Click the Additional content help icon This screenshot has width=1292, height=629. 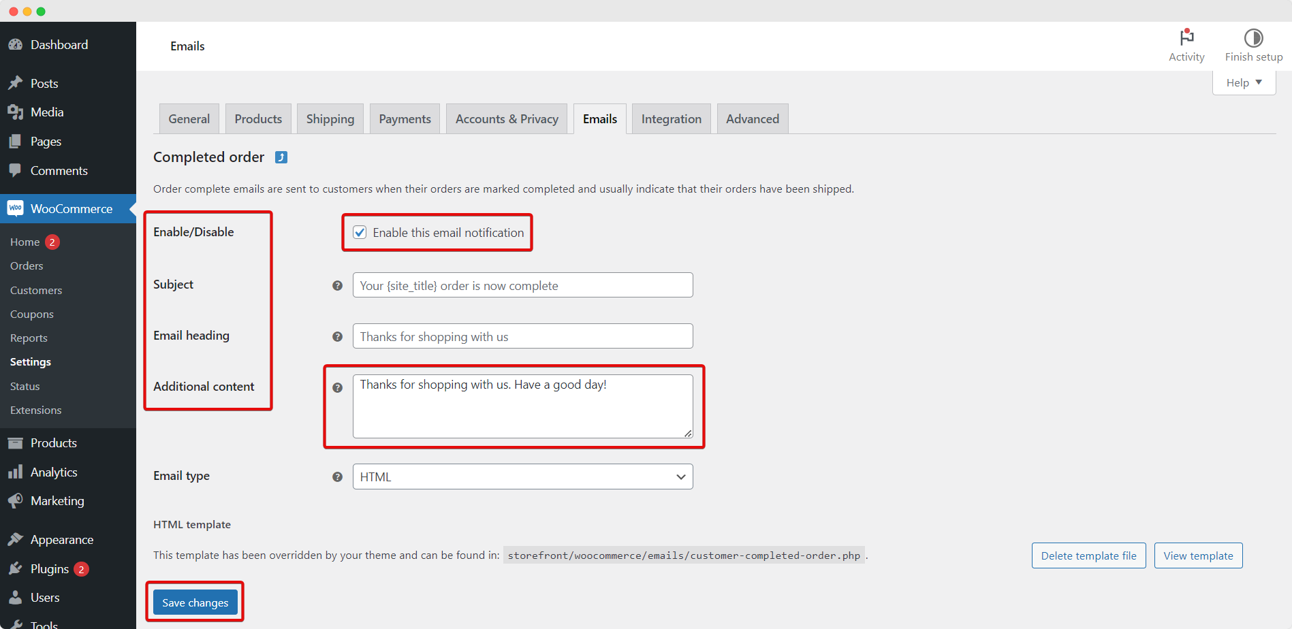pos(337,388)
